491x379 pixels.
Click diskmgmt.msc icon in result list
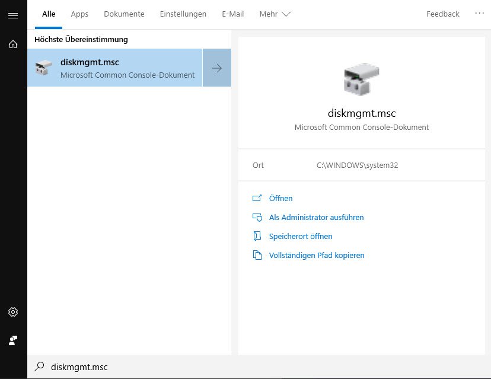tap(43, 68)
